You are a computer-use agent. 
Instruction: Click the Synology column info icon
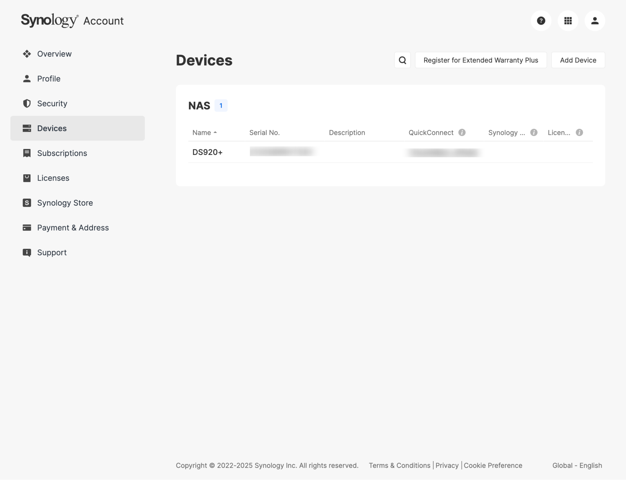pyautogui.click(x=534, y=132)
